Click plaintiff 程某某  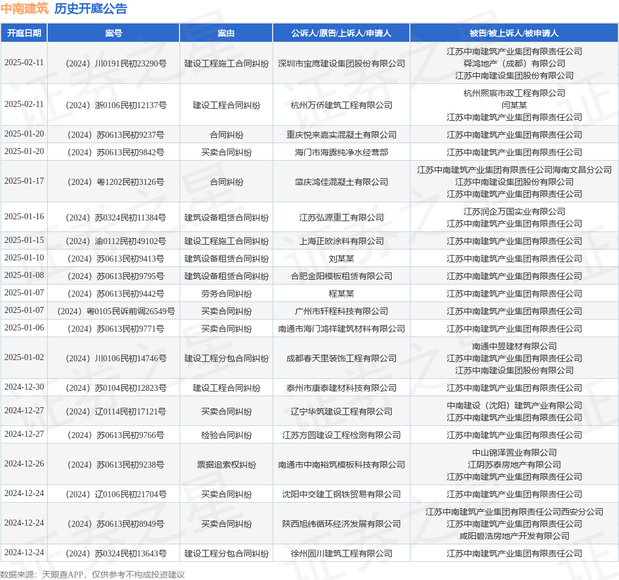pos(342,294)
